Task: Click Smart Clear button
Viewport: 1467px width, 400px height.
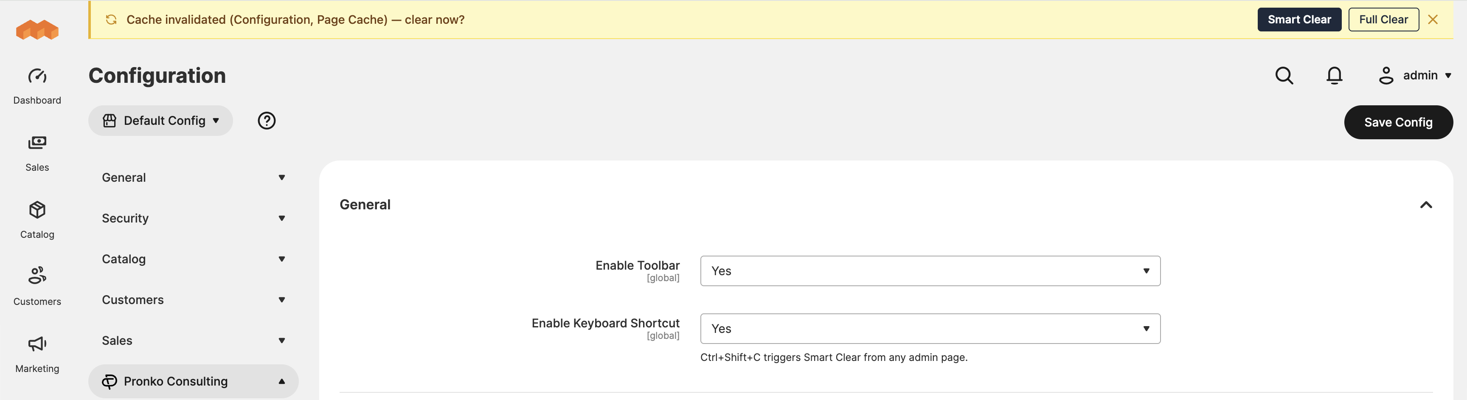Action: click(x=1299, y=20)
